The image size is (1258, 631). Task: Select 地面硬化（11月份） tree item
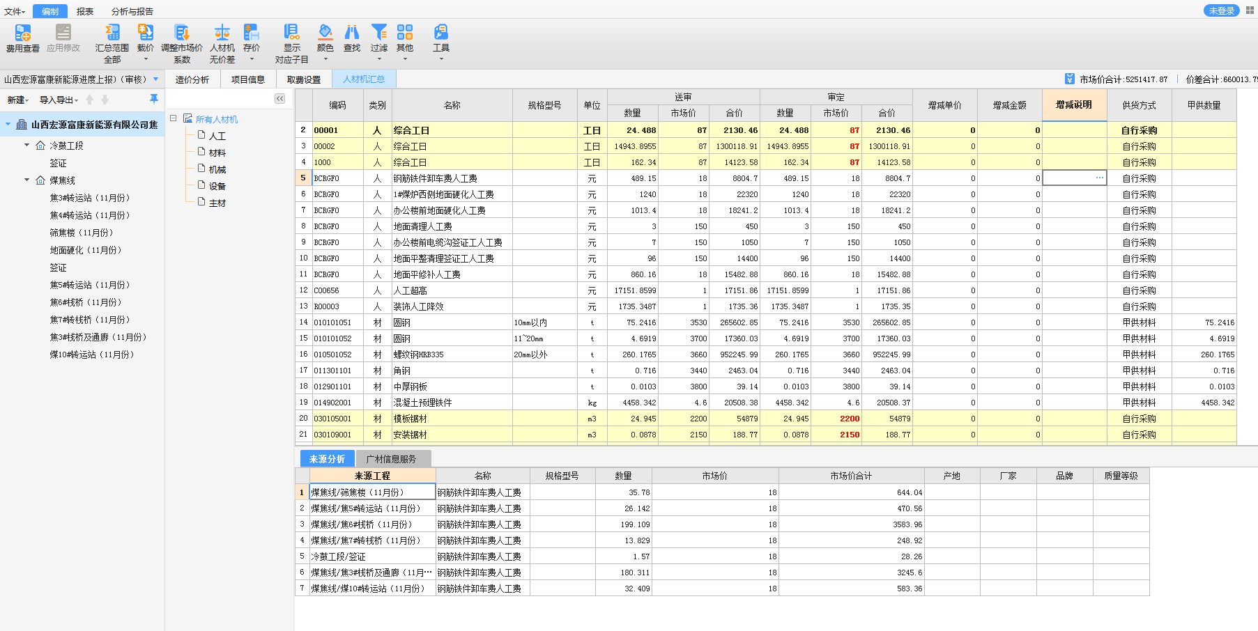pos(86,250)
